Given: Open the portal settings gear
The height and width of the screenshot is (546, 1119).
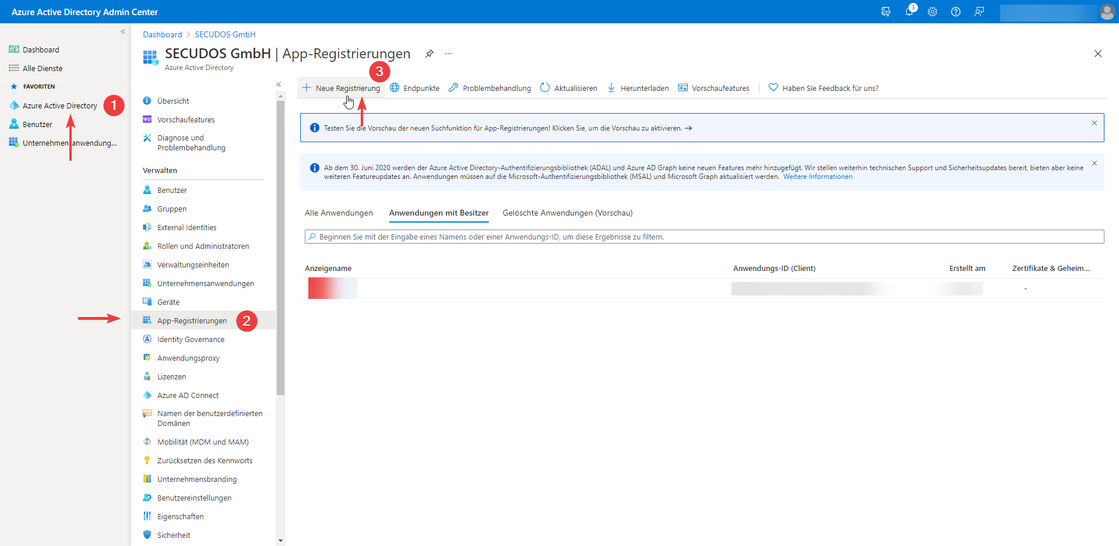Looking at the screenshot, I should (x=932, y=12).
